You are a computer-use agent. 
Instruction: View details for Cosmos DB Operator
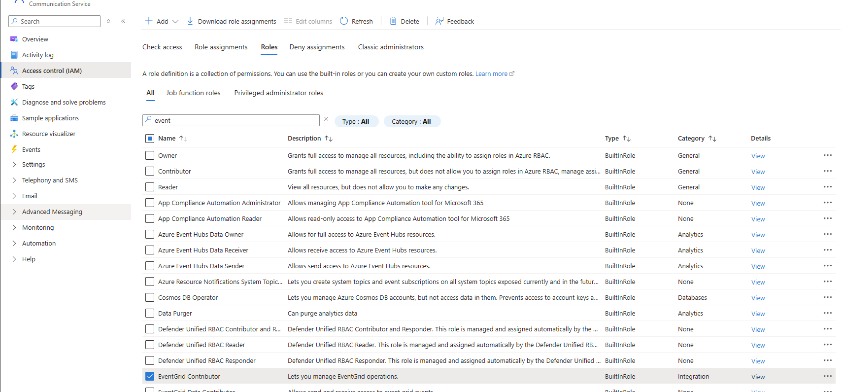pyautogui.click(x=758, y=298)
